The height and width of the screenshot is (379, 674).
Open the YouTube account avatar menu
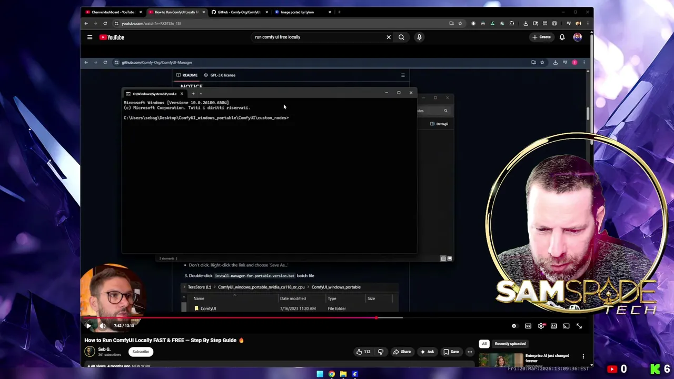pos(578,37)
